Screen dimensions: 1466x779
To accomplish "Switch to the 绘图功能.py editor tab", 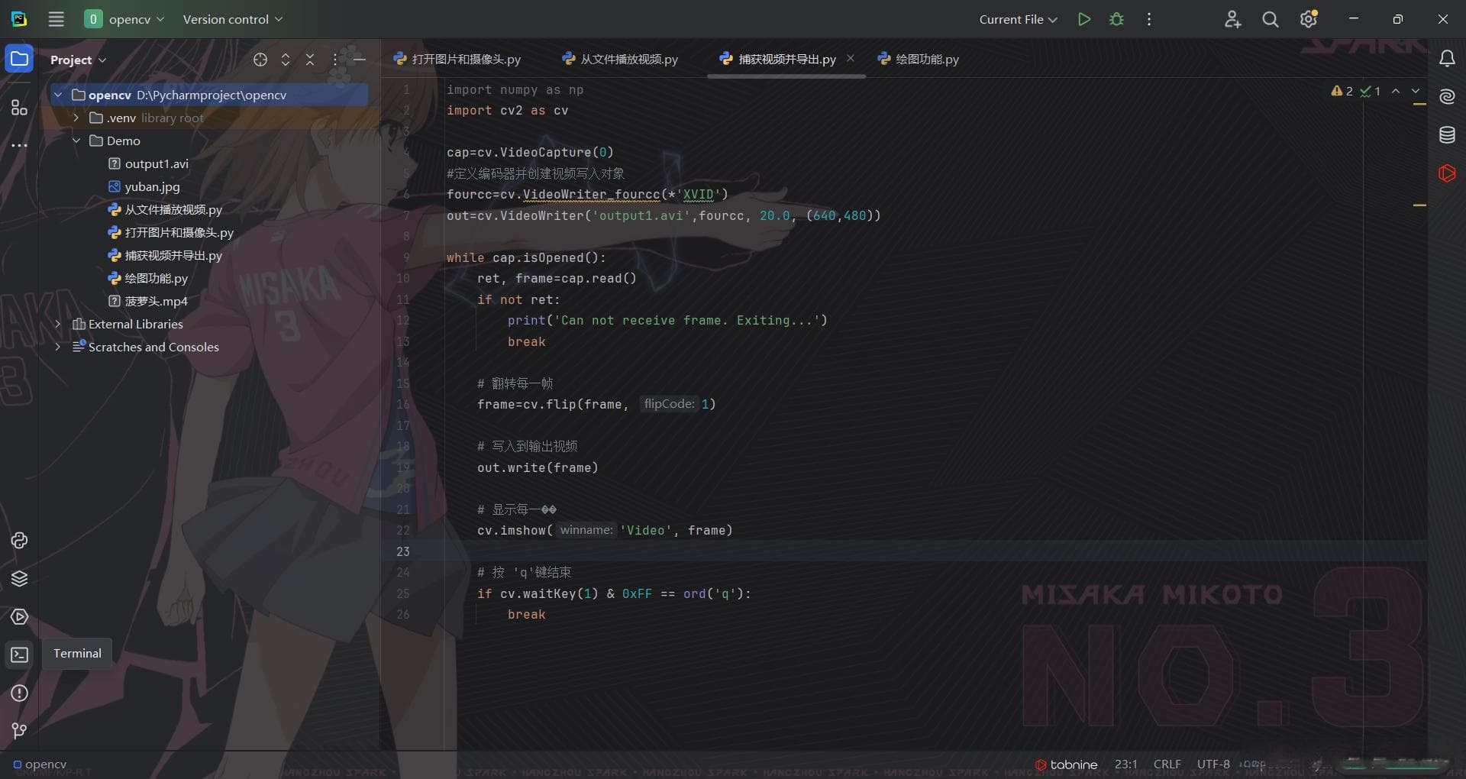I will click(919, 59).
